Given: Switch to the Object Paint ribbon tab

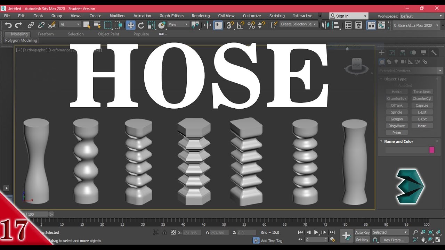Looking at the screenshot, I should (x=108, y=34).
